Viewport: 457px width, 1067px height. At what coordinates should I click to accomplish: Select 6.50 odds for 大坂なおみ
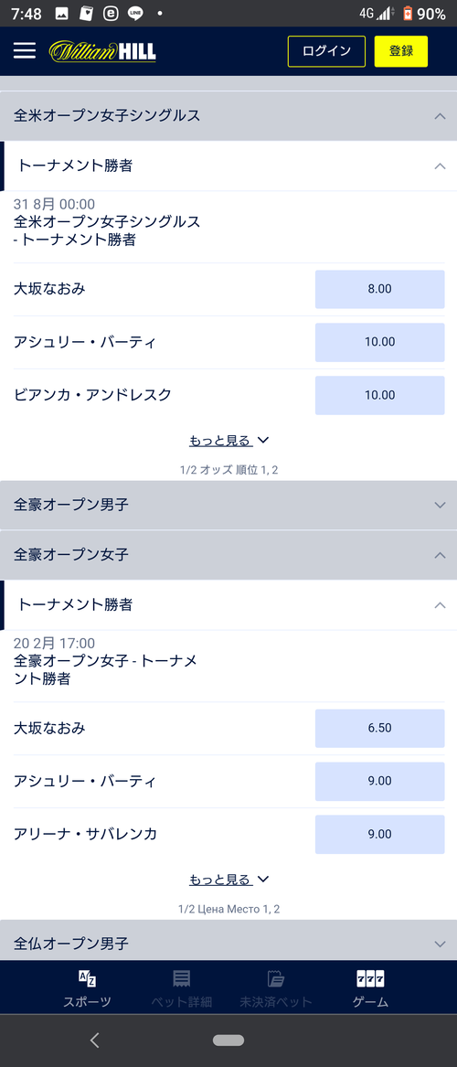(379, 728)
